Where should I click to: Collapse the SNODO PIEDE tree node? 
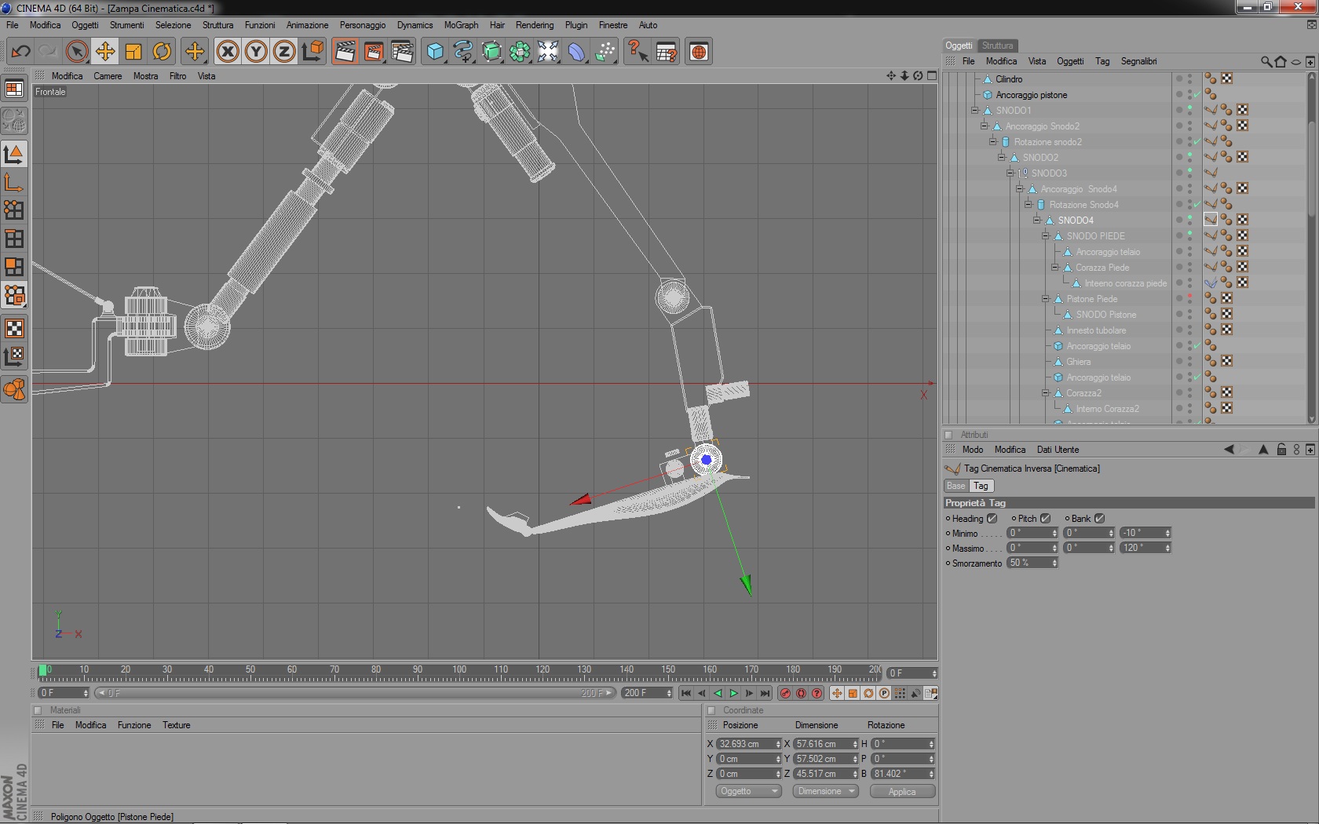click(1046, 236)
